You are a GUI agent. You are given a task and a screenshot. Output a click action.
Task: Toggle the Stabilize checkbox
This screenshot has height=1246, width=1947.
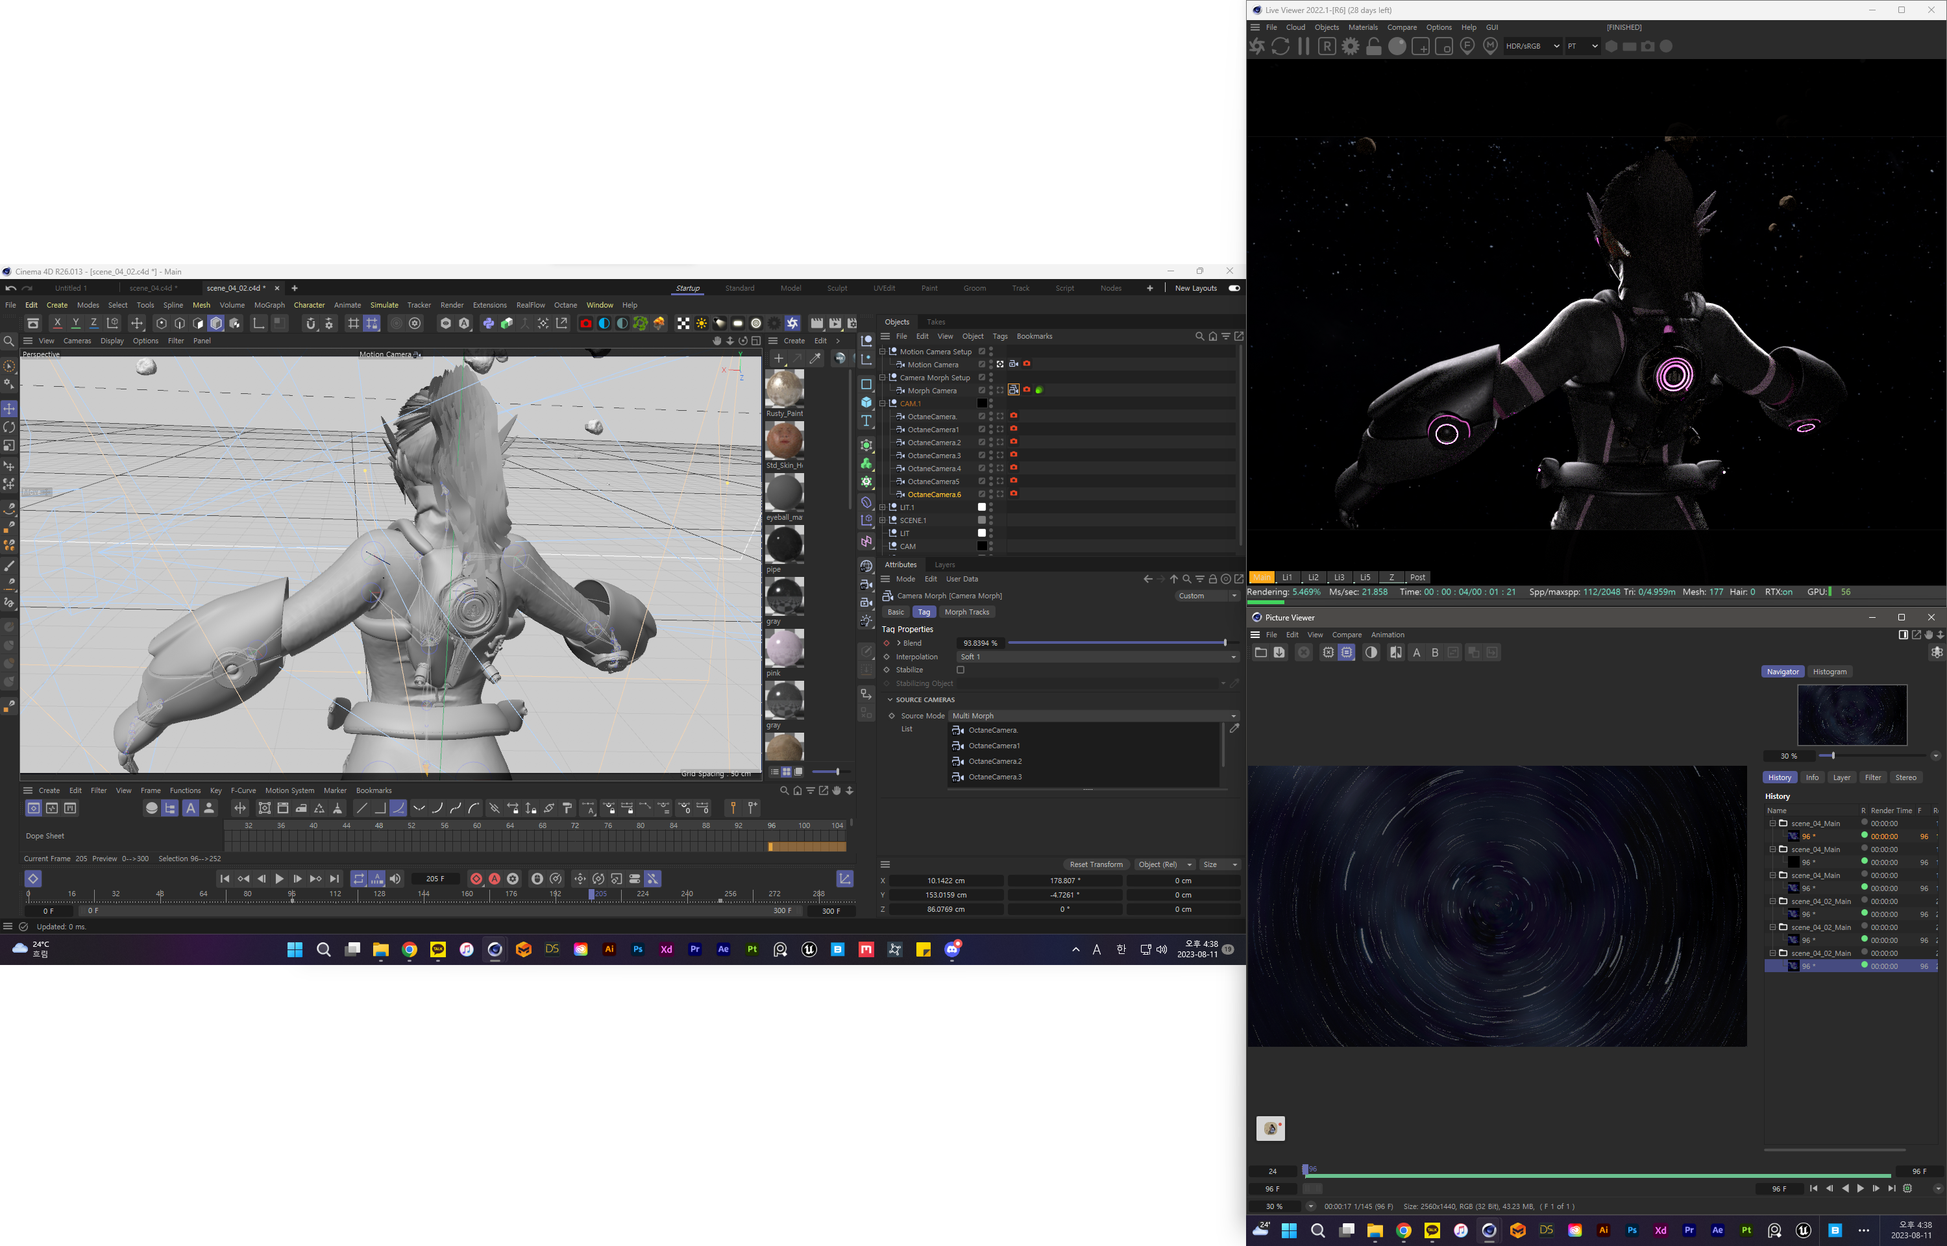(960, 670)
